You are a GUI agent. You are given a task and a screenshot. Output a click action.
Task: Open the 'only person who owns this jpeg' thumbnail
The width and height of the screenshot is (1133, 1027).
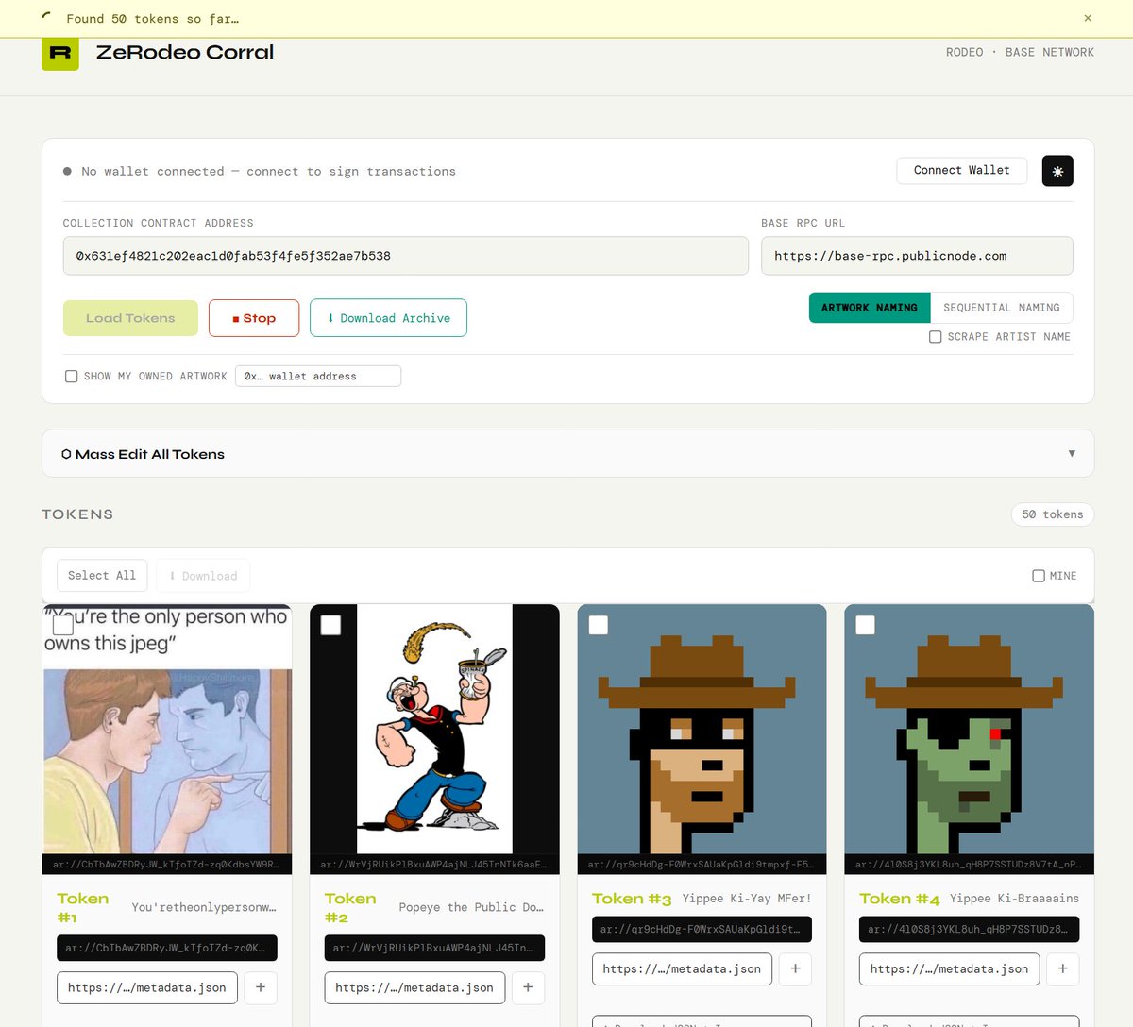coord(167,729)
